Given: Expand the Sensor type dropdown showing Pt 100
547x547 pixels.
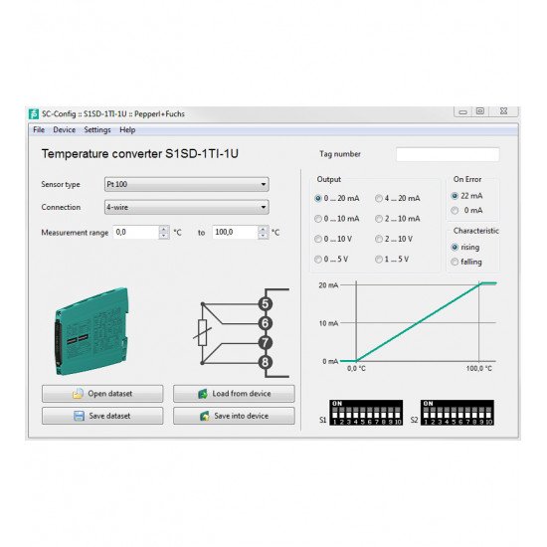Looking at the screenshot, I should point(187,184).
